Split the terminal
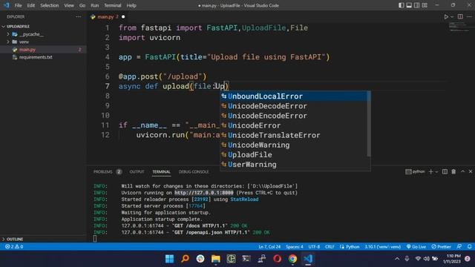The height and width of the screenshot is (267, 475). tap(445, 171)
